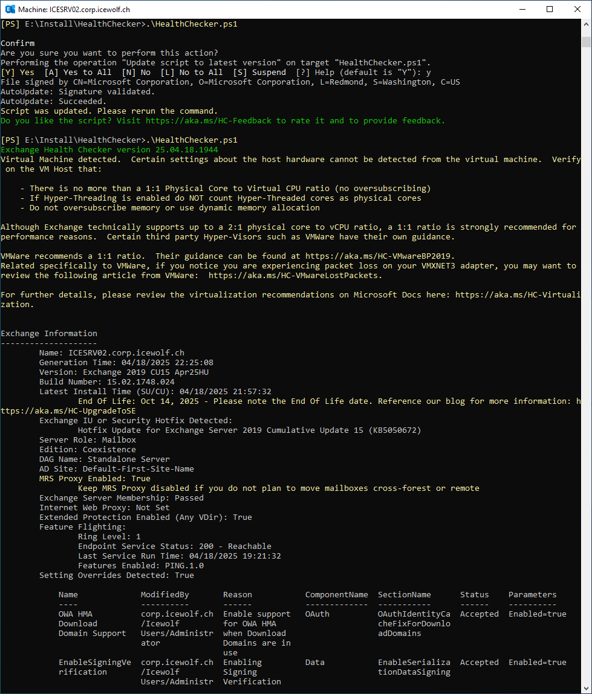Click the 'AutoUpdate: Signature validated.' line
This screenshot has height=694, width=592.
78,92
